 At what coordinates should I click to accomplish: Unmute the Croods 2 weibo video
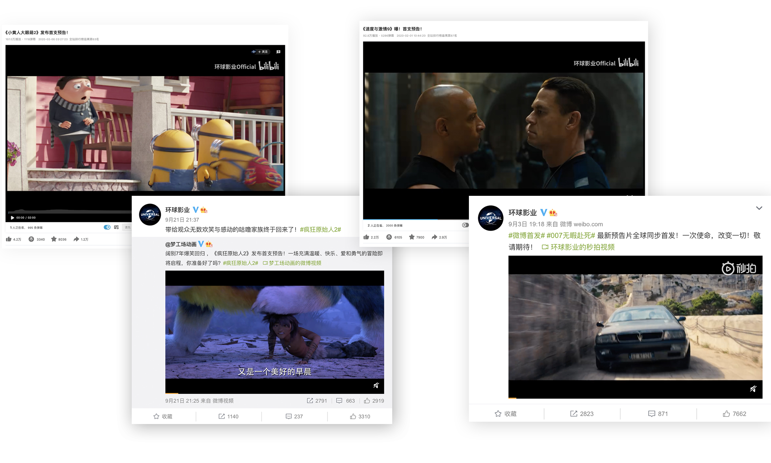click(376, 385)
